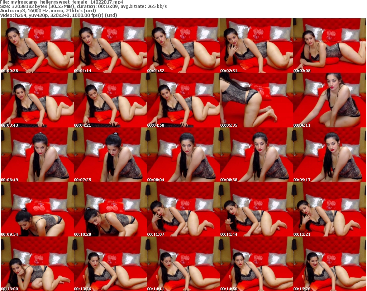Choose the thumbnail at 00:11:07
The width and height of the screenshot is (367, 291).
click(x=183, y=209)
